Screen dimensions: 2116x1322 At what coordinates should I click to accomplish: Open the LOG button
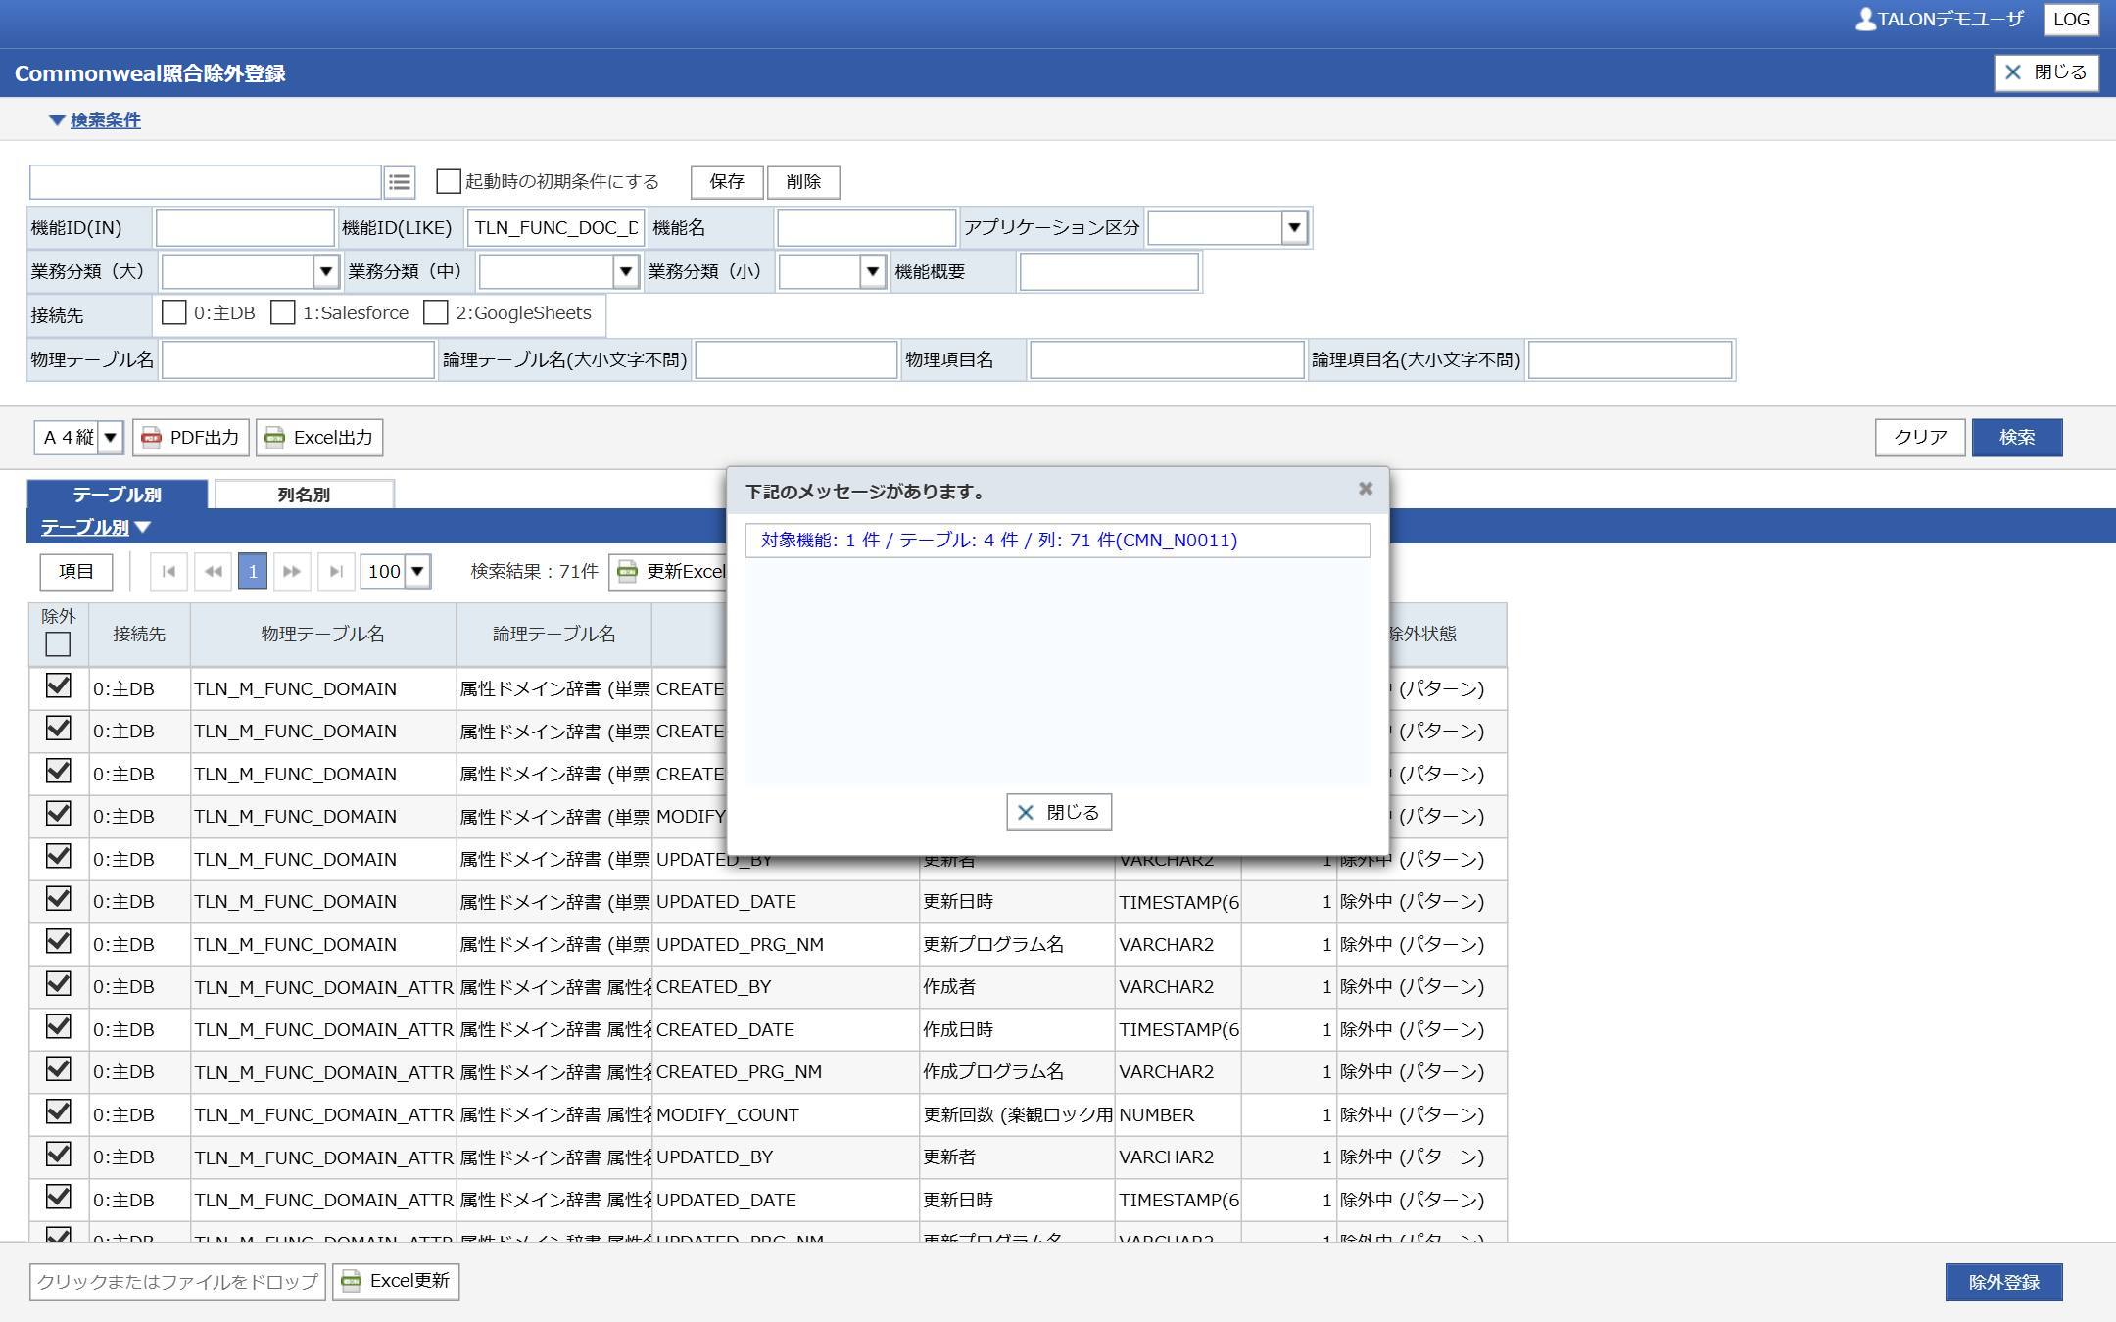2071,20
